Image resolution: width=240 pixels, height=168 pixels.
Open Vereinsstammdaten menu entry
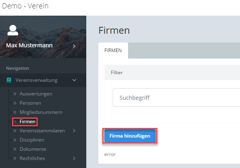pyautogui.click(x=42, y=131)
